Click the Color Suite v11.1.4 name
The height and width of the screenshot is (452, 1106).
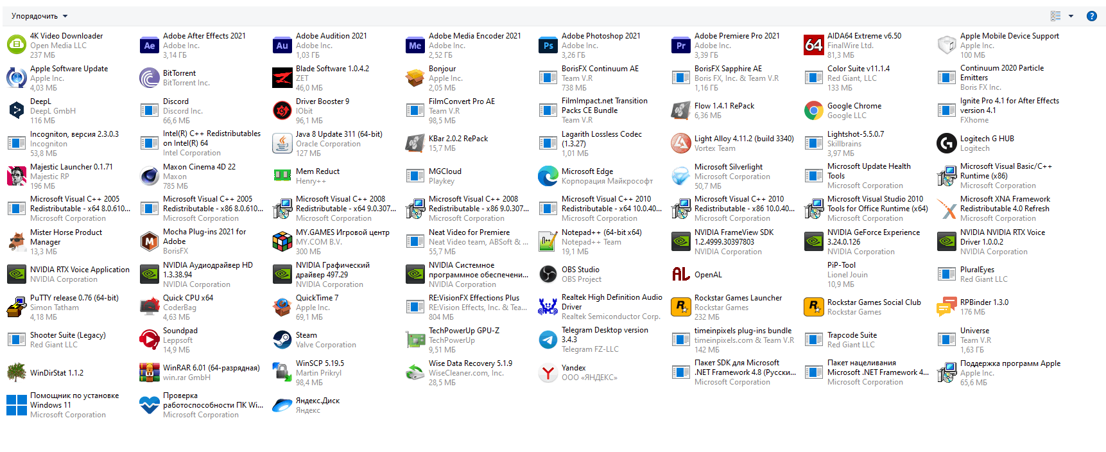click(x=858, y=69)
